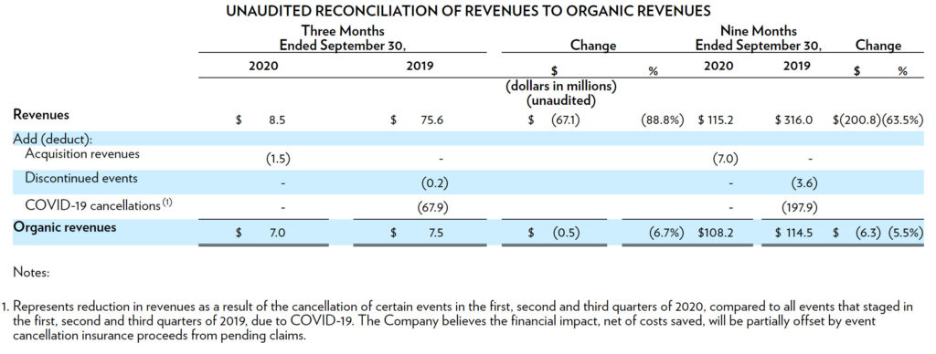This screenshot has height=354, width=936.
Task: Click the Discontinued events row label
Action: click(81, 178)
